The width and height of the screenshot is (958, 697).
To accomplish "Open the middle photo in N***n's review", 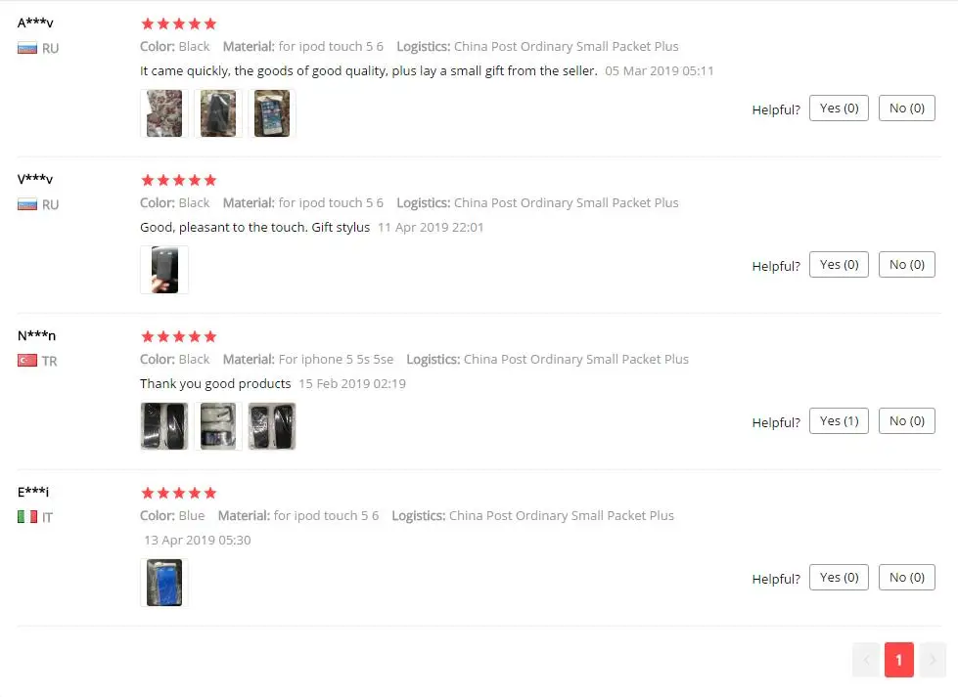I will tap(218, 426).
